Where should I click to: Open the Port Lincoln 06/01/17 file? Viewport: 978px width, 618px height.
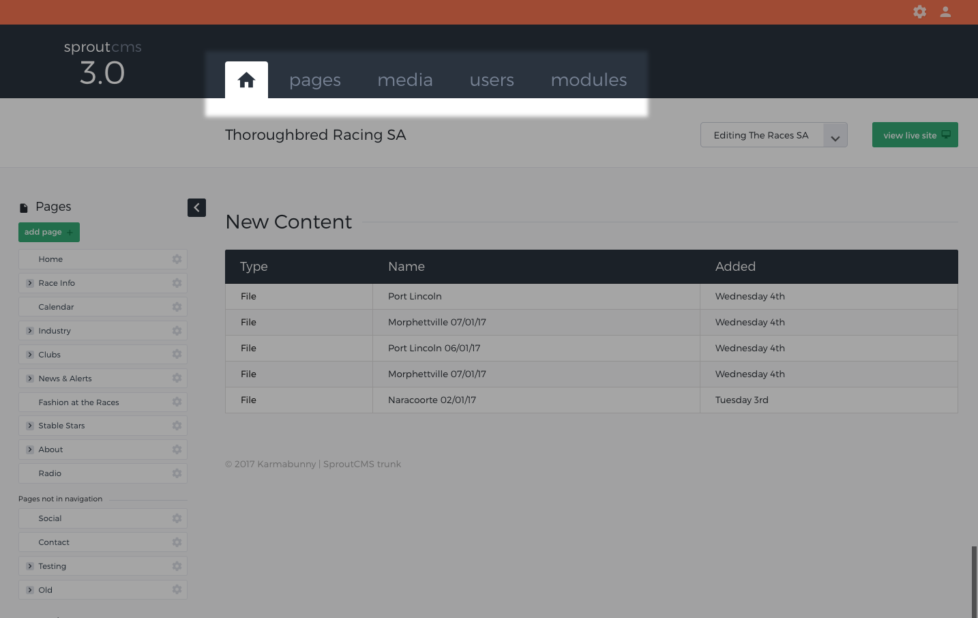pyautogui.click(x=434, y=349)
